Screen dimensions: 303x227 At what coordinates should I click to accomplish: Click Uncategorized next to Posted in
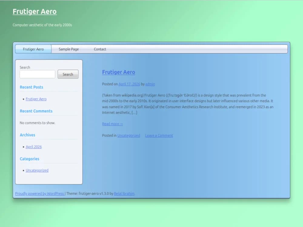pyautogui.click(x=128, y=136)
